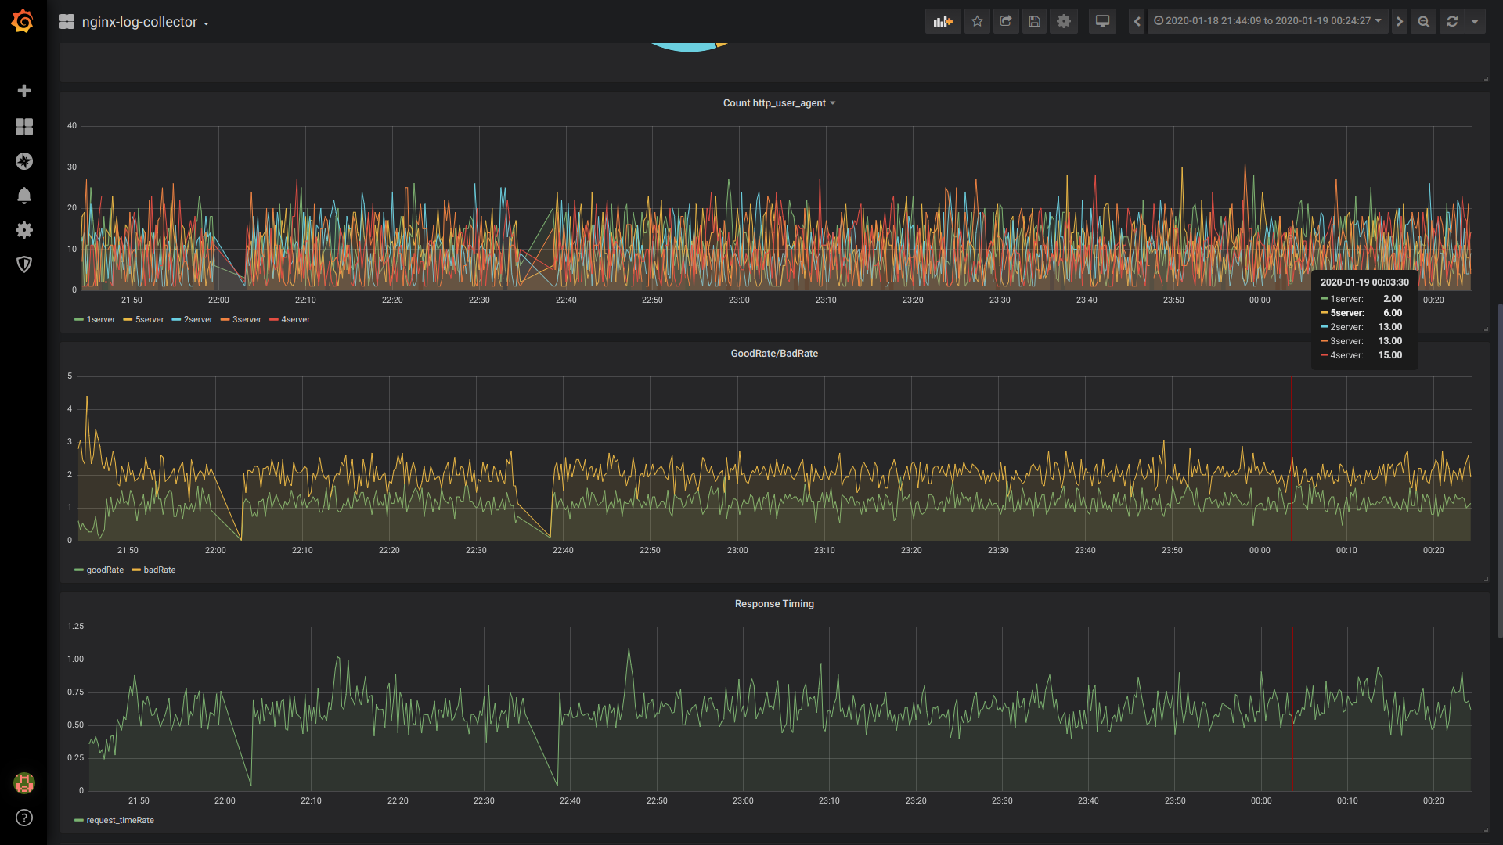This screenshot has width=1503, height=845.
Task: Cycle view mode with monitor icon
Action: pyautogui.click(x=1102, y=21)
